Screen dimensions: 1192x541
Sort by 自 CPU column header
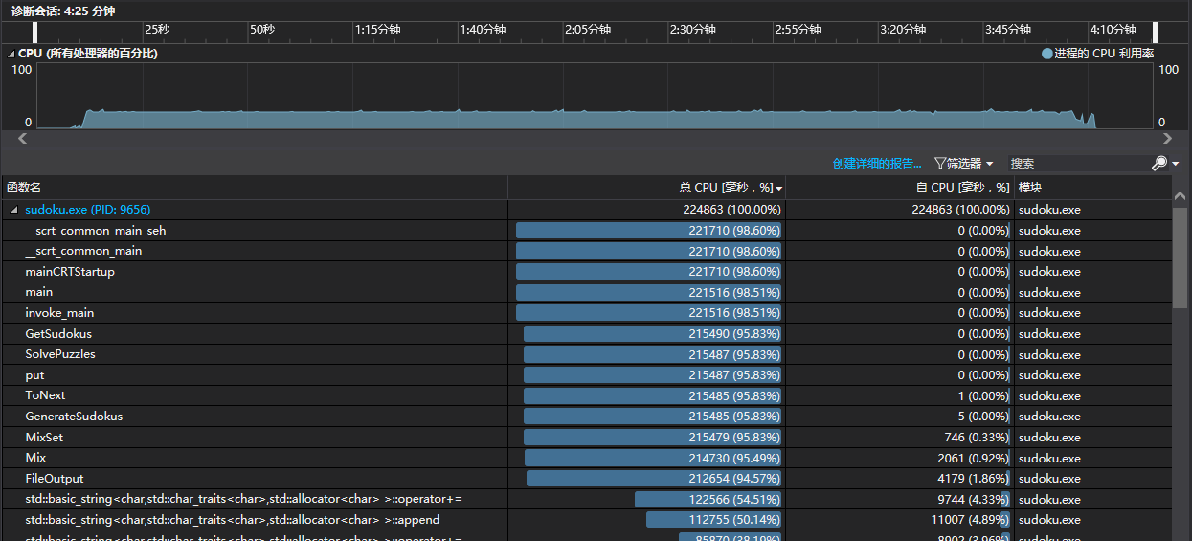899,188
